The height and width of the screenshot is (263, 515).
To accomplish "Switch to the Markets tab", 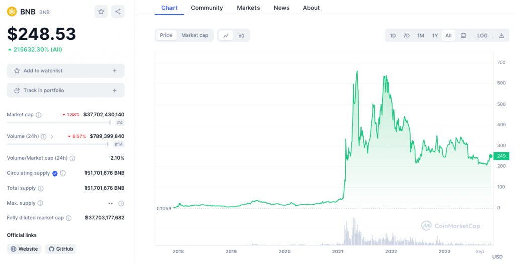I will coord(248,8).
